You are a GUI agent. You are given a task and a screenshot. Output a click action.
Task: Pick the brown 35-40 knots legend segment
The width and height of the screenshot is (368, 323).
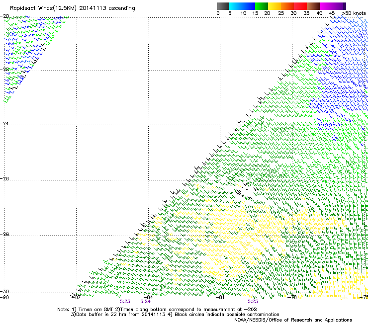[x=313, y=6]
